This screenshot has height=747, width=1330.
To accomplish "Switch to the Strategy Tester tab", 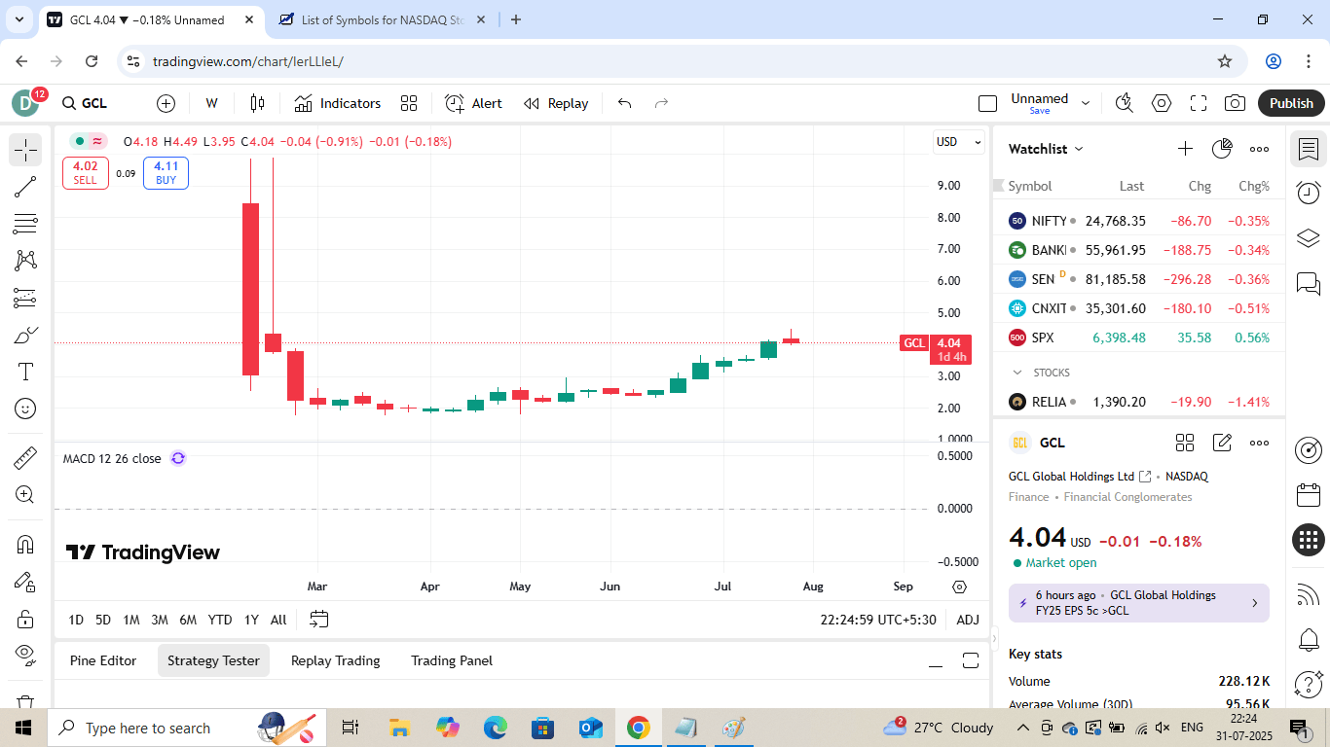I will point(213,660).
